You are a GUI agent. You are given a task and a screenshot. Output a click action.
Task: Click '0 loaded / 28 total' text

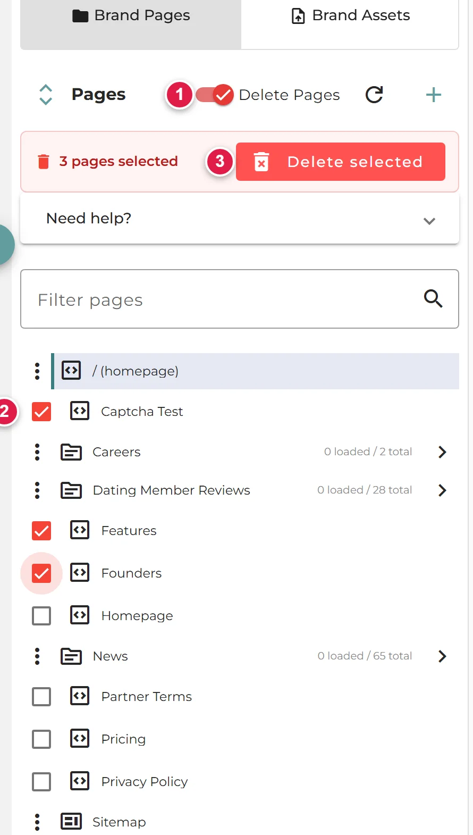[365, 490]
